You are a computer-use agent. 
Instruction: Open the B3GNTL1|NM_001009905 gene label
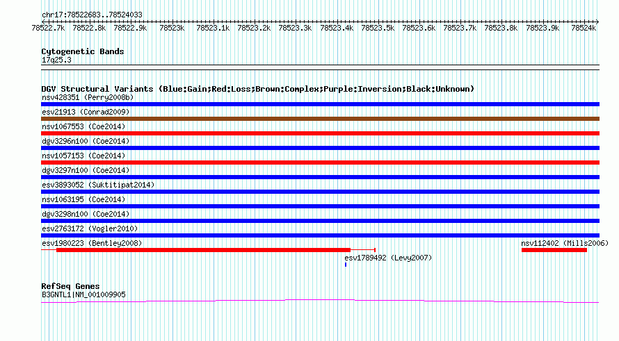click(x=83, y=294)
